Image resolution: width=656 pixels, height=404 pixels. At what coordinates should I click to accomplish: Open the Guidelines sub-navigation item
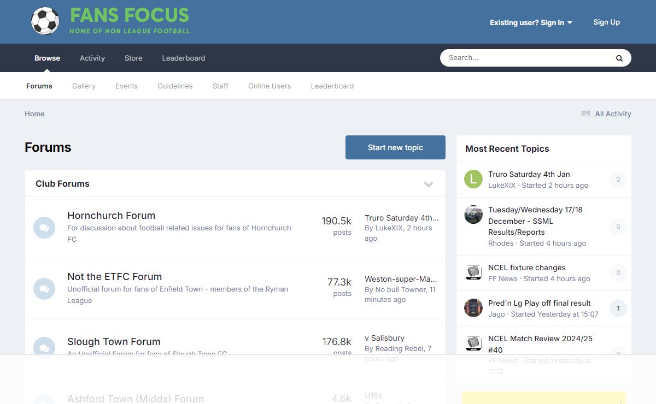point(175,86)
